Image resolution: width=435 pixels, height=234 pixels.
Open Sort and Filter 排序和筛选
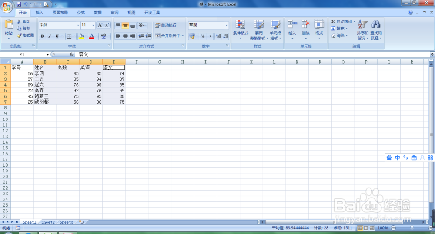363,30
